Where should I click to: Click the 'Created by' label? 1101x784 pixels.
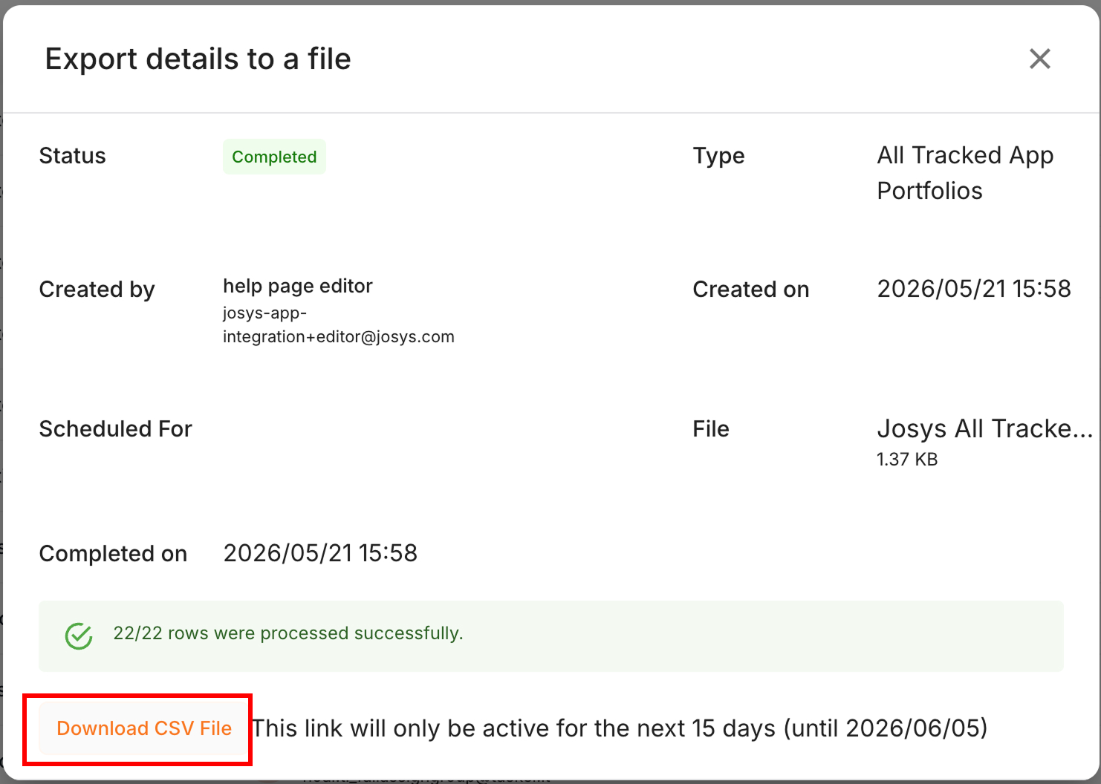pos(97,289)
